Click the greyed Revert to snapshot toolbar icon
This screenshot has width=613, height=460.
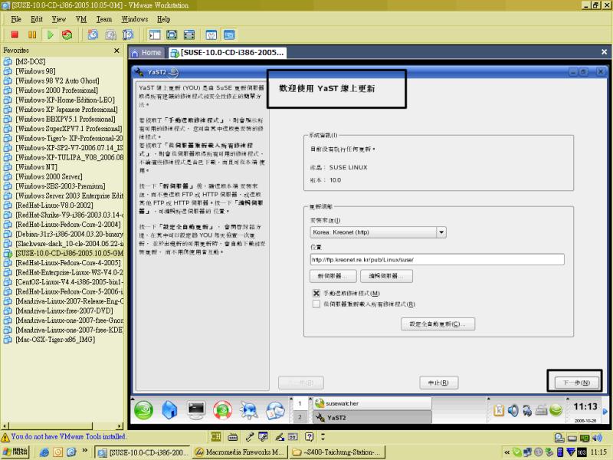110,34
